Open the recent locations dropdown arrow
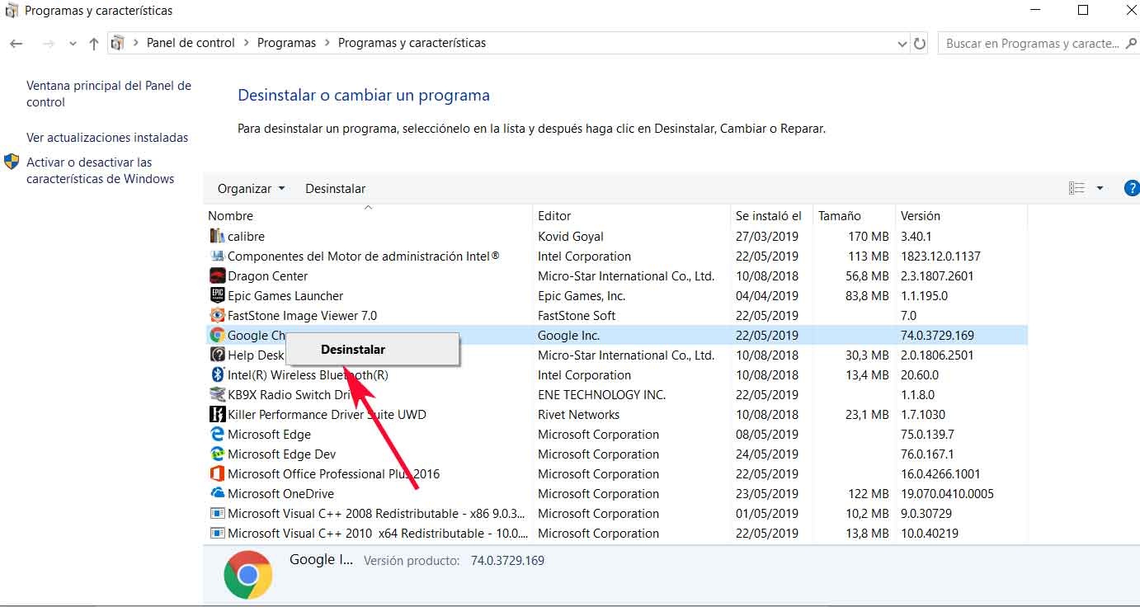Viewport: 1140px width, 607px height. pos(73,44)
